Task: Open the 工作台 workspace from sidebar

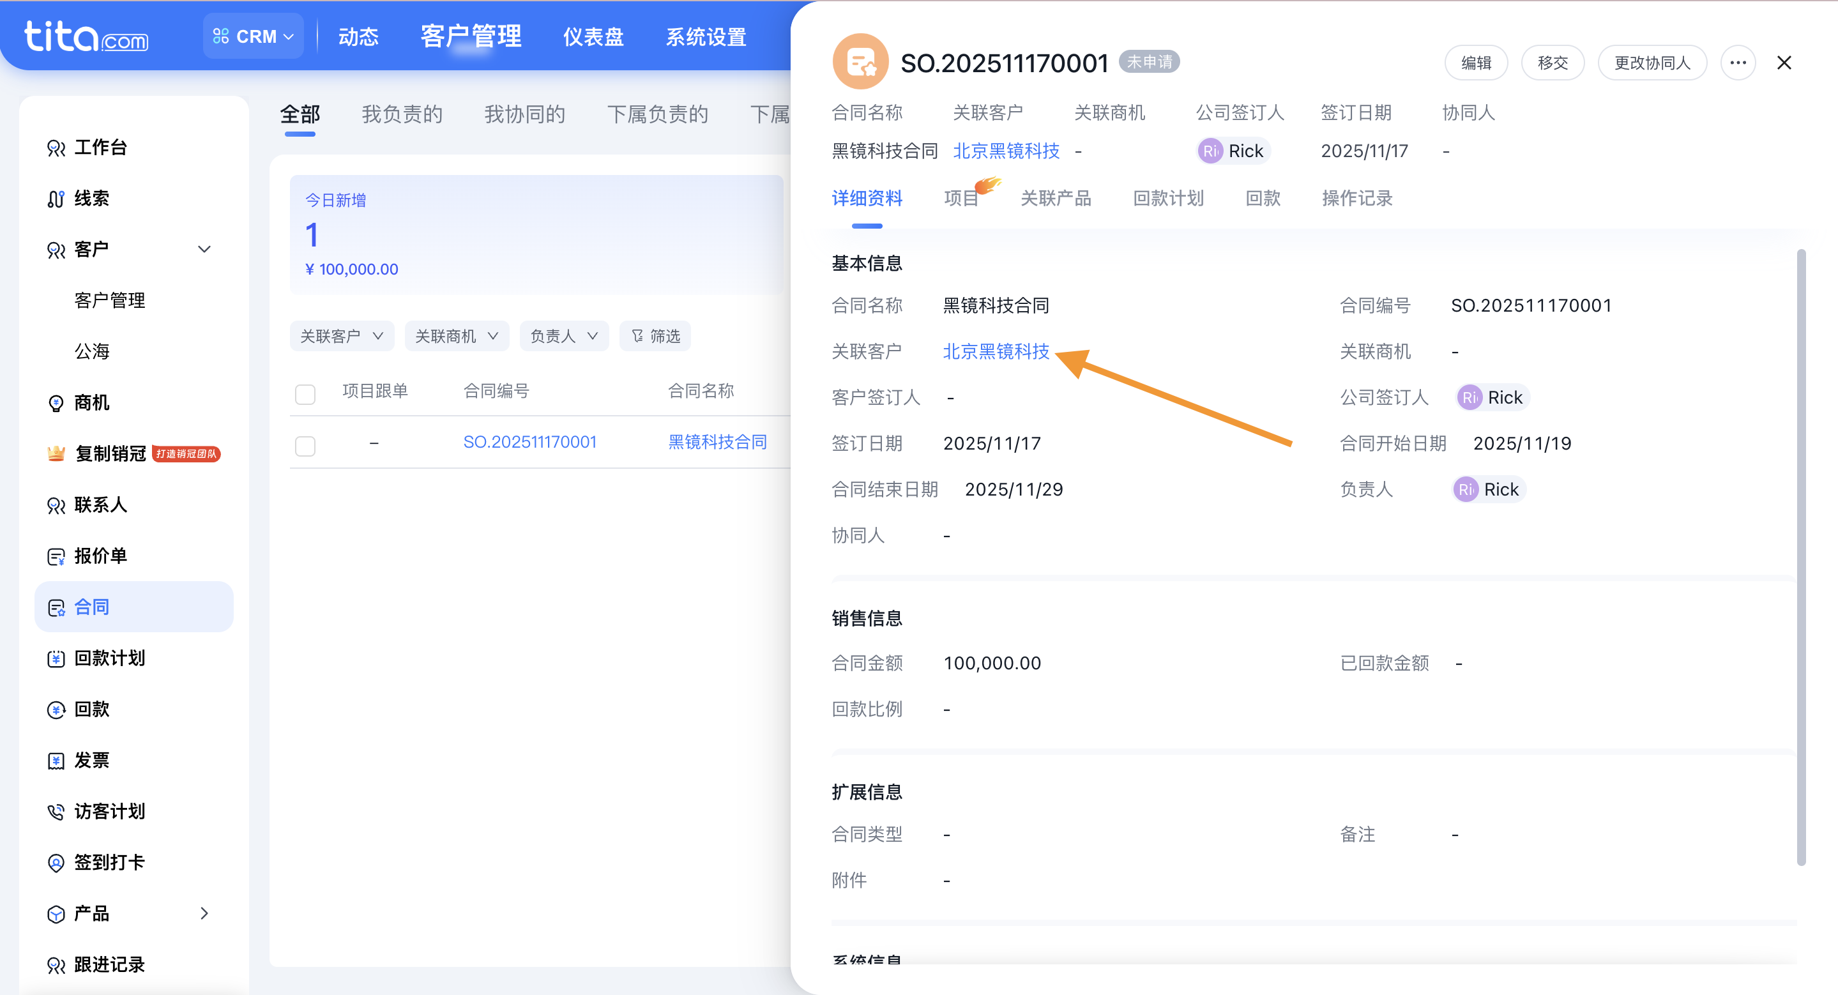Action: 100,148
